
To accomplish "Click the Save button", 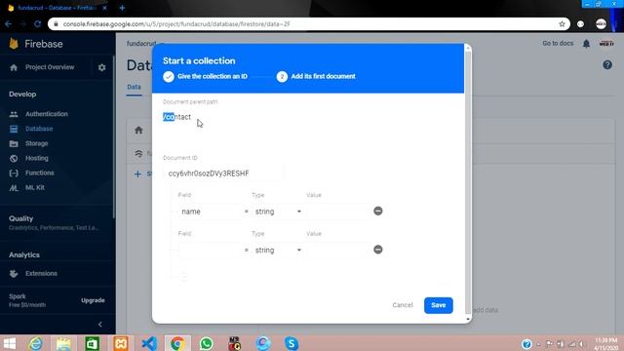I will pyautogui.click(x=438, y=305).
